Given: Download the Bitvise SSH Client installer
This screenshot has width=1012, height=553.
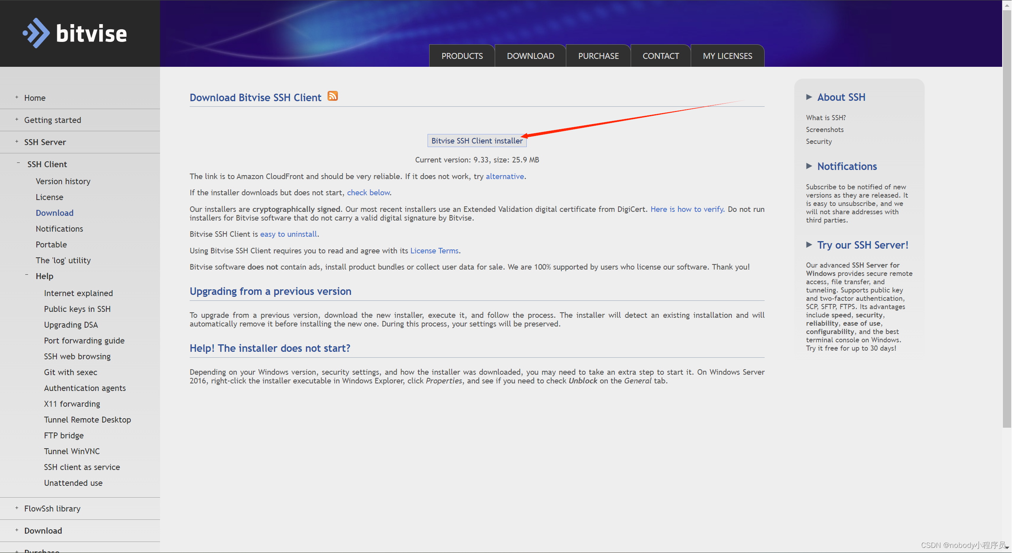Looking at the screenshot, I should [x=477, y=141].
